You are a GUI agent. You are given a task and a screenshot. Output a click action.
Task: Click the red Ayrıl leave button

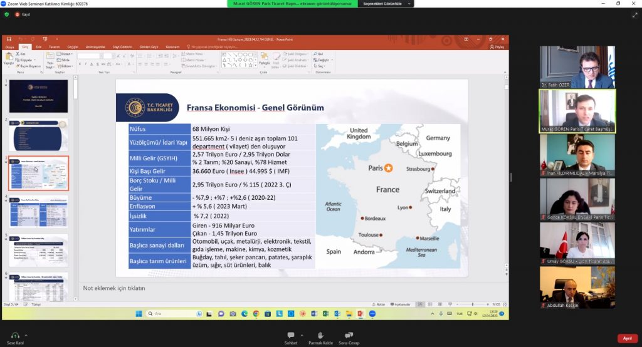pyautogui.click(x=627, y=338)
